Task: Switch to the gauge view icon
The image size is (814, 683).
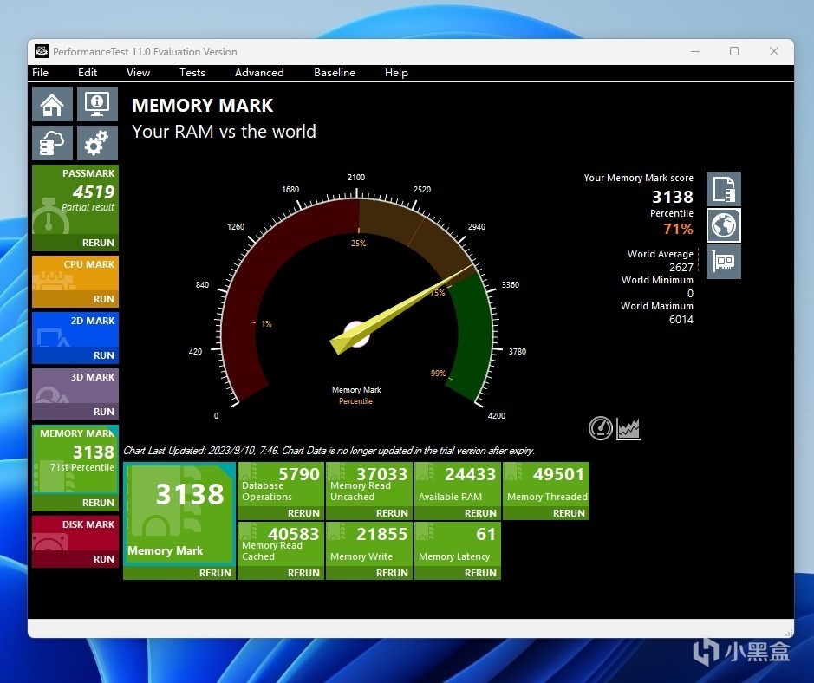Action: (601, 429)
